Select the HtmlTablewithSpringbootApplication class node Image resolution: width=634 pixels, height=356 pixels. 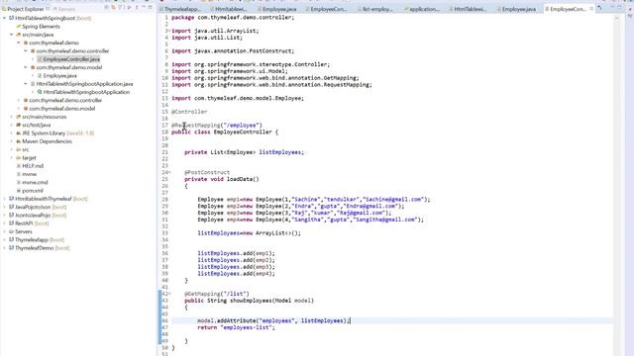tap(86, 92)
